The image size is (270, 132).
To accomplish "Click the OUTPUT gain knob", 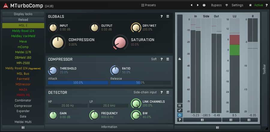I will click(x=94, y=27).
